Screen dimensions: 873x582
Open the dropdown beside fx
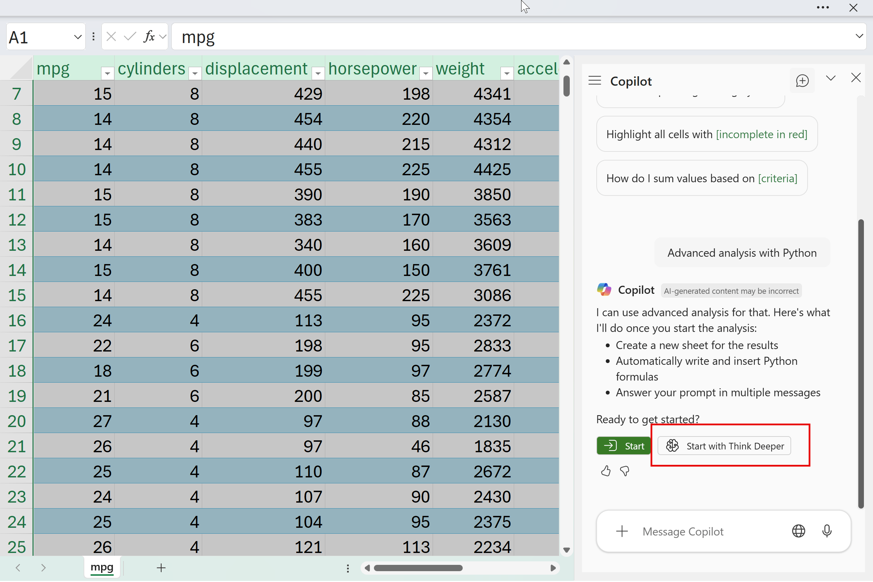pyautogui.click(x=162, y=37)
